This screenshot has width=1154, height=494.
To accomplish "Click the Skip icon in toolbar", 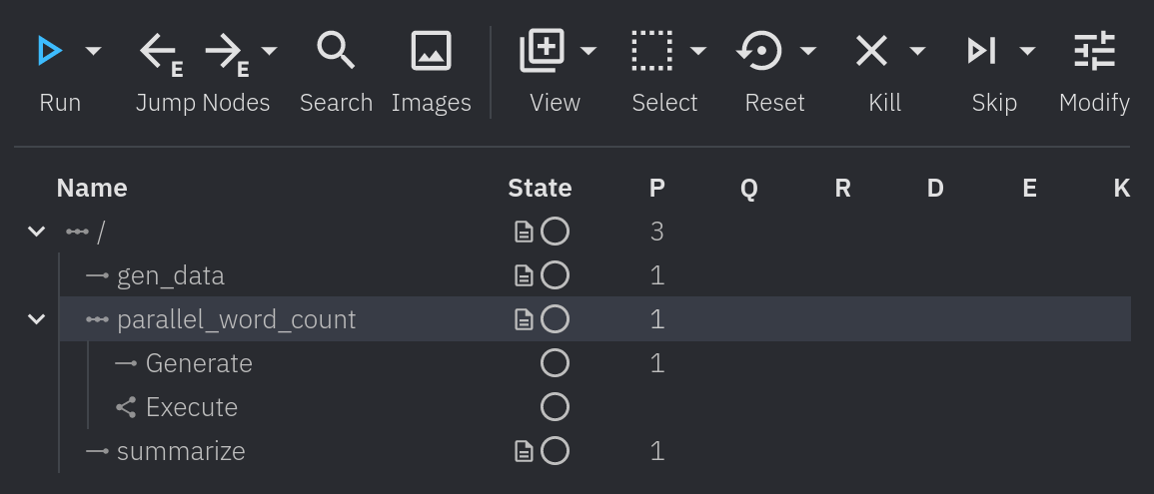I will click(x=982, y=50).
